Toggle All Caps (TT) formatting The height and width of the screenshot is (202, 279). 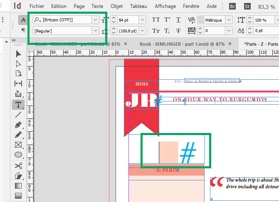156,20
